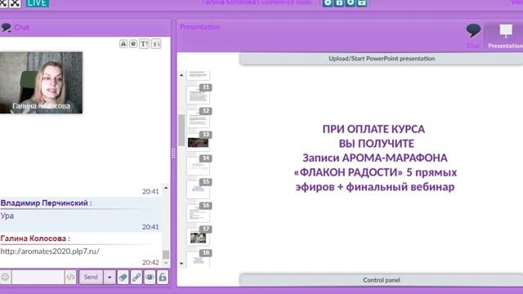This screenshot has width=523, height=294.
Task: Click the Chat panel header
Action: [x=85, y=27]
